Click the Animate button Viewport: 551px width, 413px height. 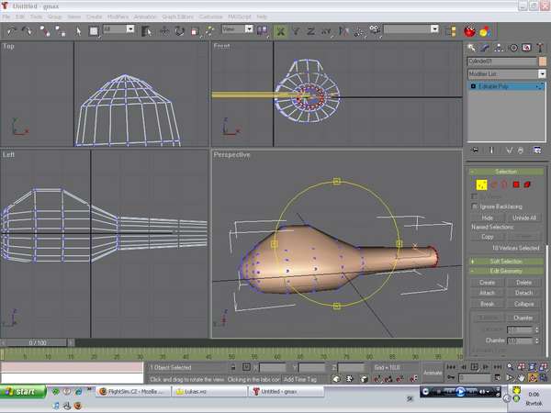(433, 373)
